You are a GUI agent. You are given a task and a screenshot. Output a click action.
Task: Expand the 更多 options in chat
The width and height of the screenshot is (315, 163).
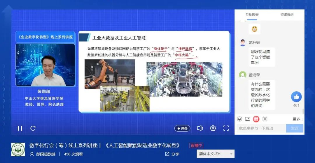tap(297, 119)
